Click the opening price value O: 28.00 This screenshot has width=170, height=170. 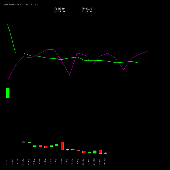[x=60, y=12]
